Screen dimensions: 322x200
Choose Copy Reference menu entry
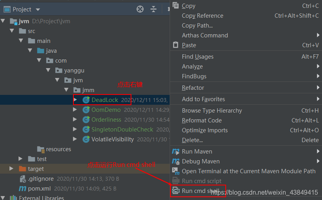[246, 16]
